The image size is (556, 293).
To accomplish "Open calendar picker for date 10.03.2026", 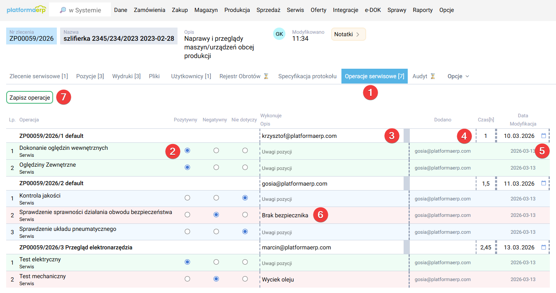I will [x=543, y=136].
